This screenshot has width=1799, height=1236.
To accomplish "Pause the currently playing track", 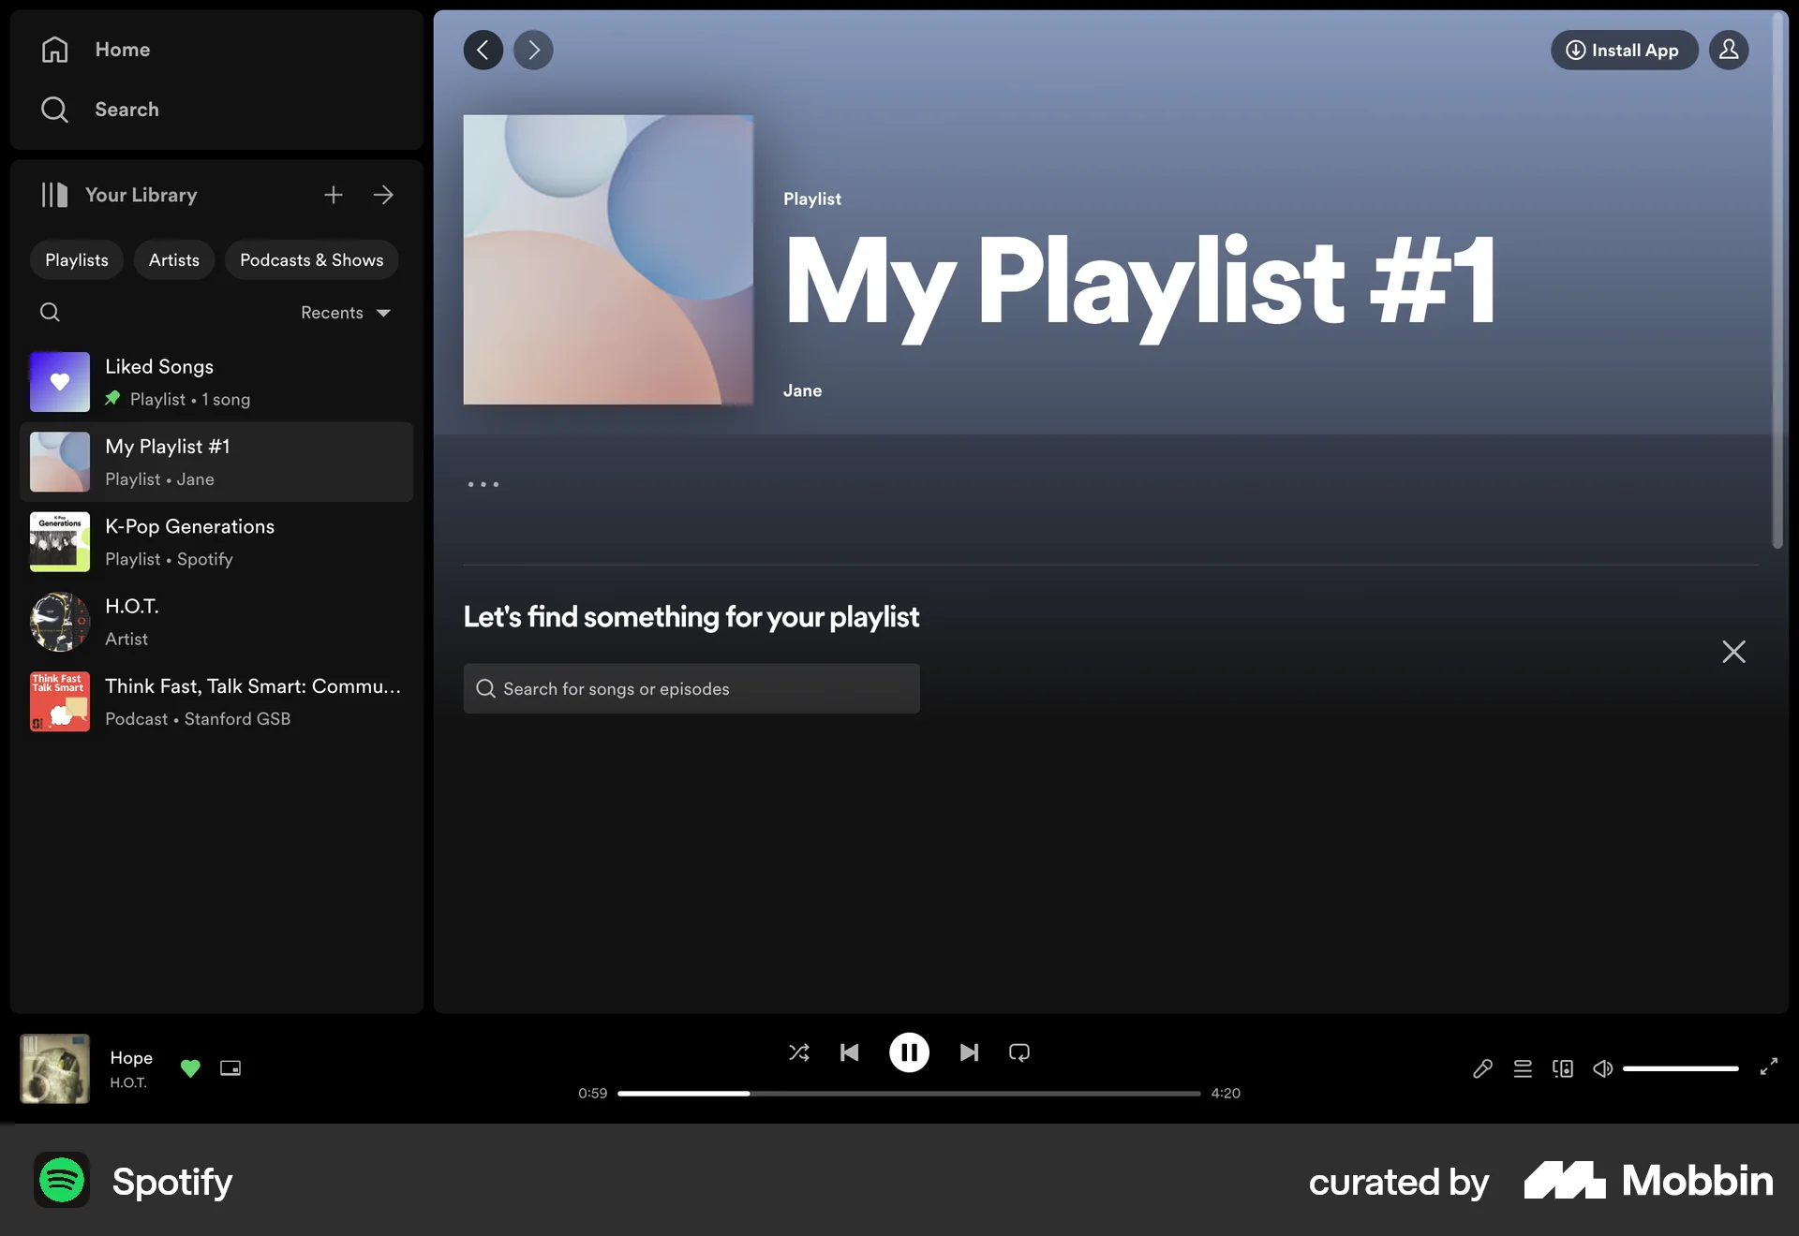I will [909, 1052].
